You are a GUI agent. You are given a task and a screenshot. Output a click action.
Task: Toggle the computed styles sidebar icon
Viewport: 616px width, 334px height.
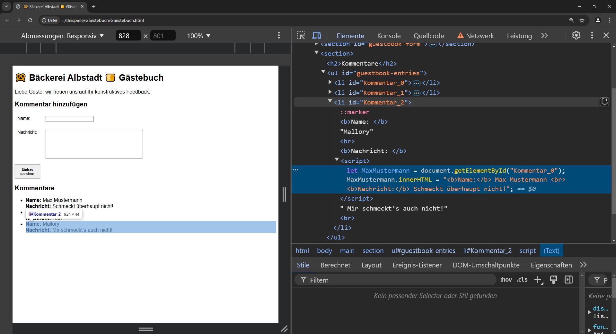[568, 280]
